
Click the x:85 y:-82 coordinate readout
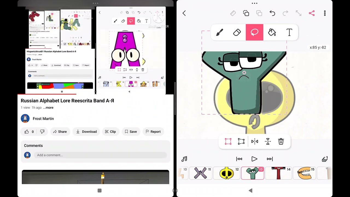tap(318, 47)
